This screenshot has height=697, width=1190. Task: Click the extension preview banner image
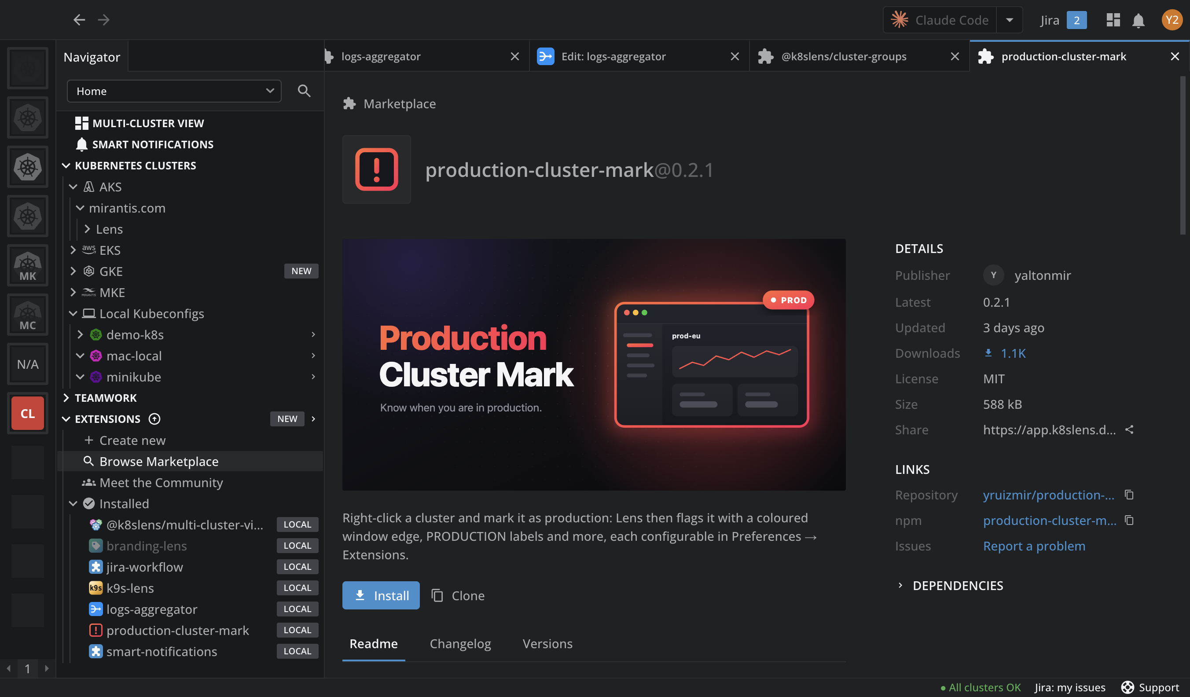pos(594,364)
